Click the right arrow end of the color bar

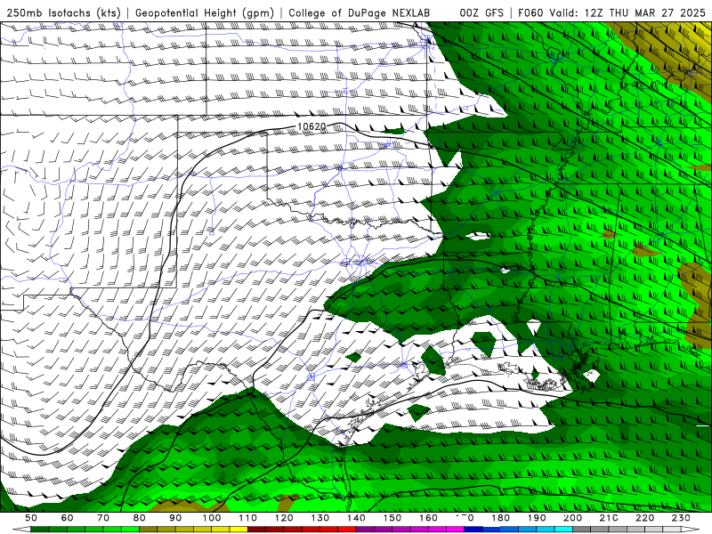[691, 530]
